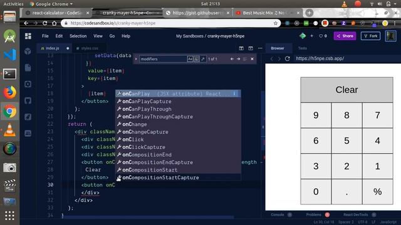
Task: Switch to the Best Music Mix Chrome tab
Action: (x=267, y=12)
